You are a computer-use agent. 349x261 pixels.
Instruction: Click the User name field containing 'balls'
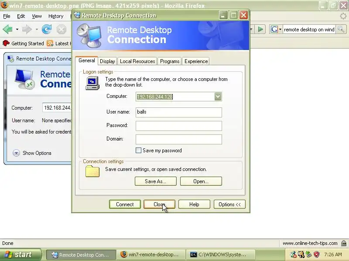179,112
